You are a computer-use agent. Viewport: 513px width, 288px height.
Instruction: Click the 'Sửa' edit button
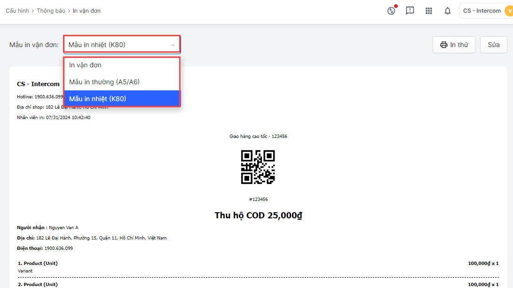click(493, 45)
